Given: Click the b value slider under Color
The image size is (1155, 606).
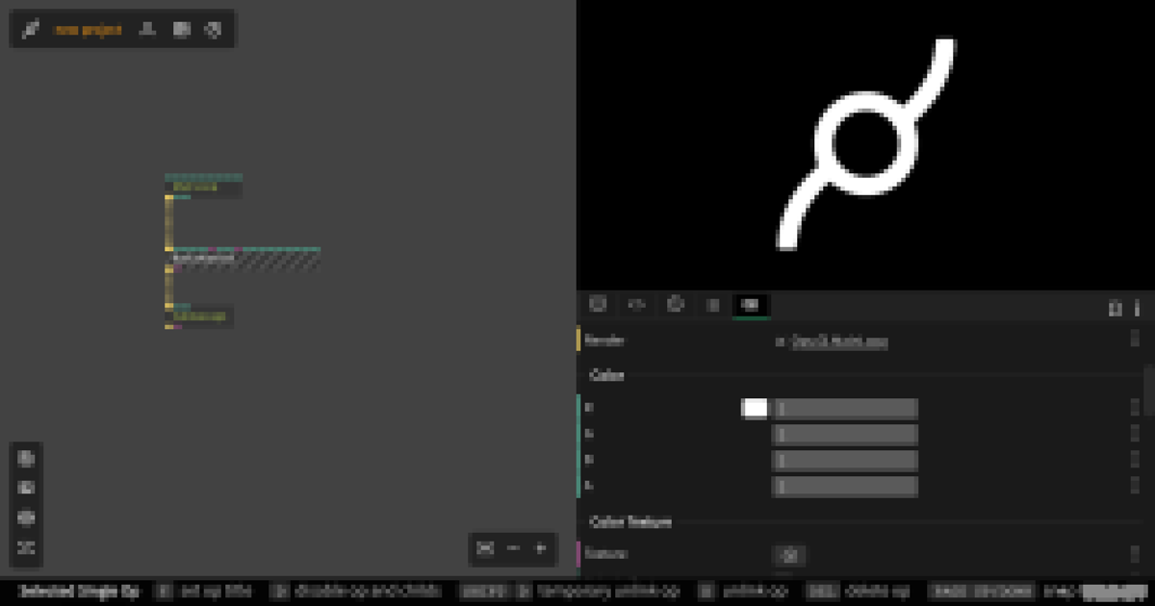Looking at the screenshot, I should [845, 461].
